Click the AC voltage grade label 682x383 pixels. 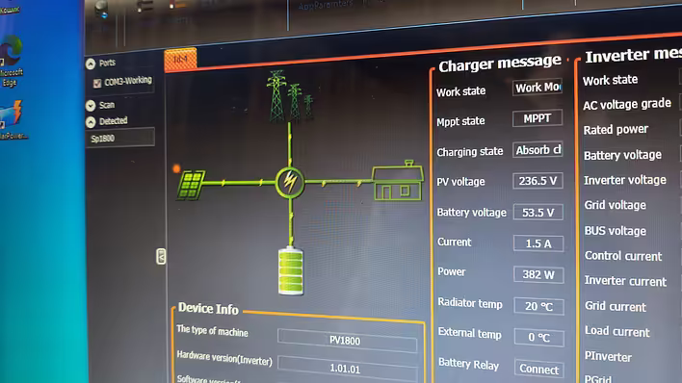click(x=627, y=104)
